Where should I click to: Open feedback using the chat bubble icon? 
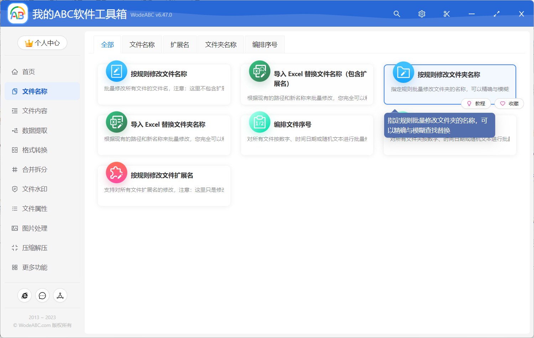tap(42, 295)
